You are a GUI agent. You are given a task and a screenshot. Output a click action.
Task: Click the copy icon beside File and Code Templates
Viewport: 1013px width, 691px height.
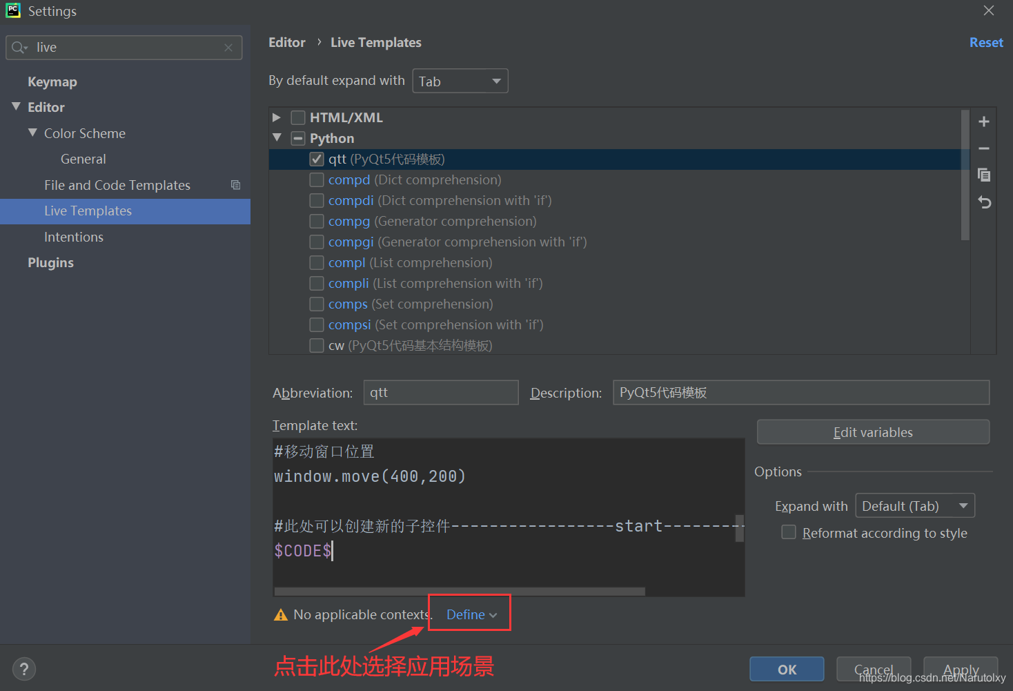pyautogui.click(x=235, y=185)
